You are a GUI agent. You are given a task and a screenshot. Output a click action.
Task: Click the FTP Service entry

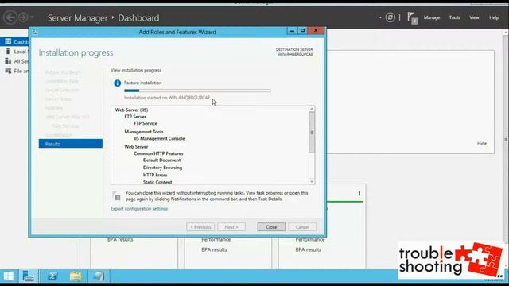click(146, 124)
